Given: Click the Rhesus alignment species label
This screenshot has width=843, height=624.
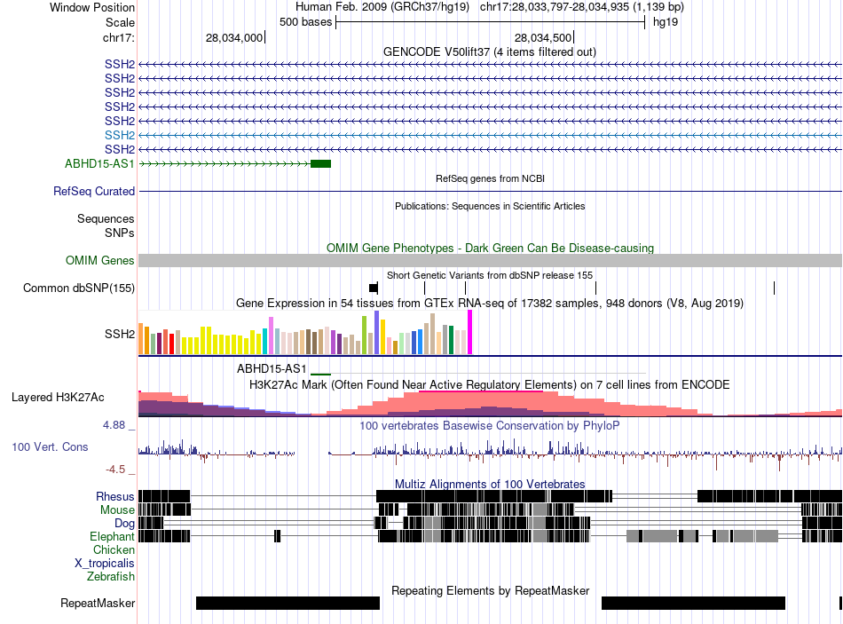Looking at the screenshot, I should (115, 496).
